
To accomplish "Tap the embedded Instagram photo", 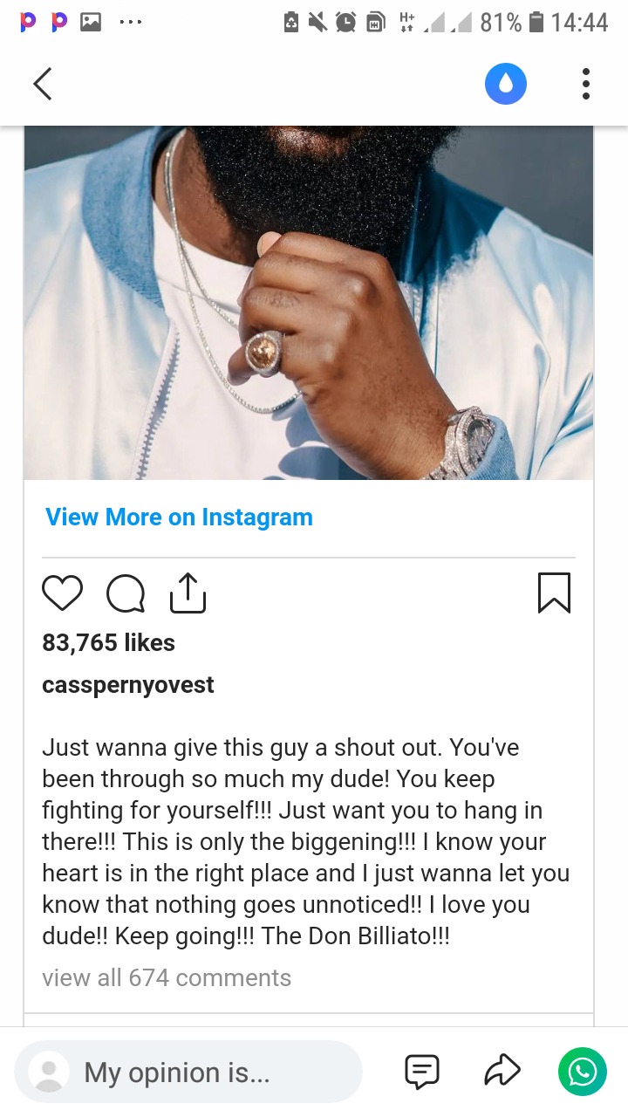I will point(309,303).
